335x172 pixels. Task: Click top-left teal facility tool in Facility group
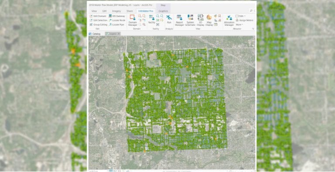click(157, 16)
